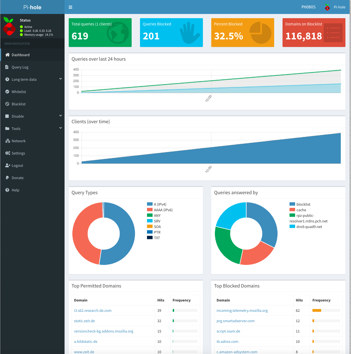This screenshot has width=351, height=354.
Task: Open the ib.adnxs.com link
Action: [227, 341]
